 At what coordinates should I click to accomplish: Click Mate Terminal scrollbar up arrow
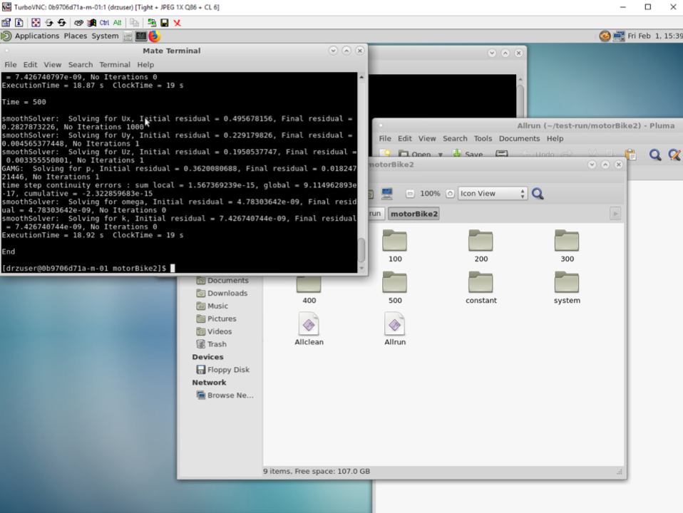[x=361, y=77]
